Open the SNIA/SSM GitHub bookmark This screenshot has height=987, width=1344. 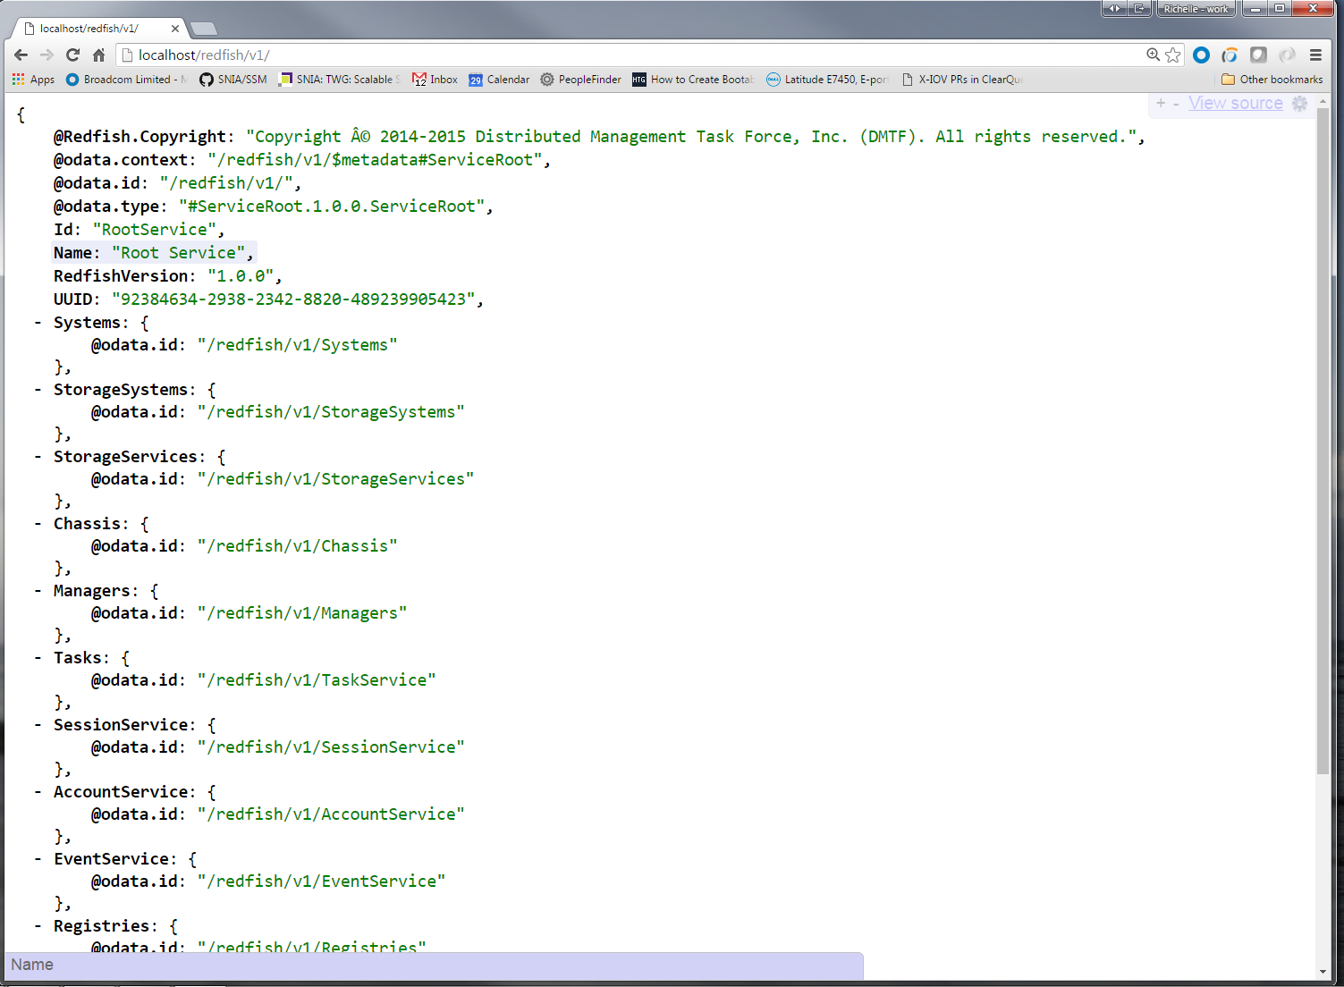point(233,80)
